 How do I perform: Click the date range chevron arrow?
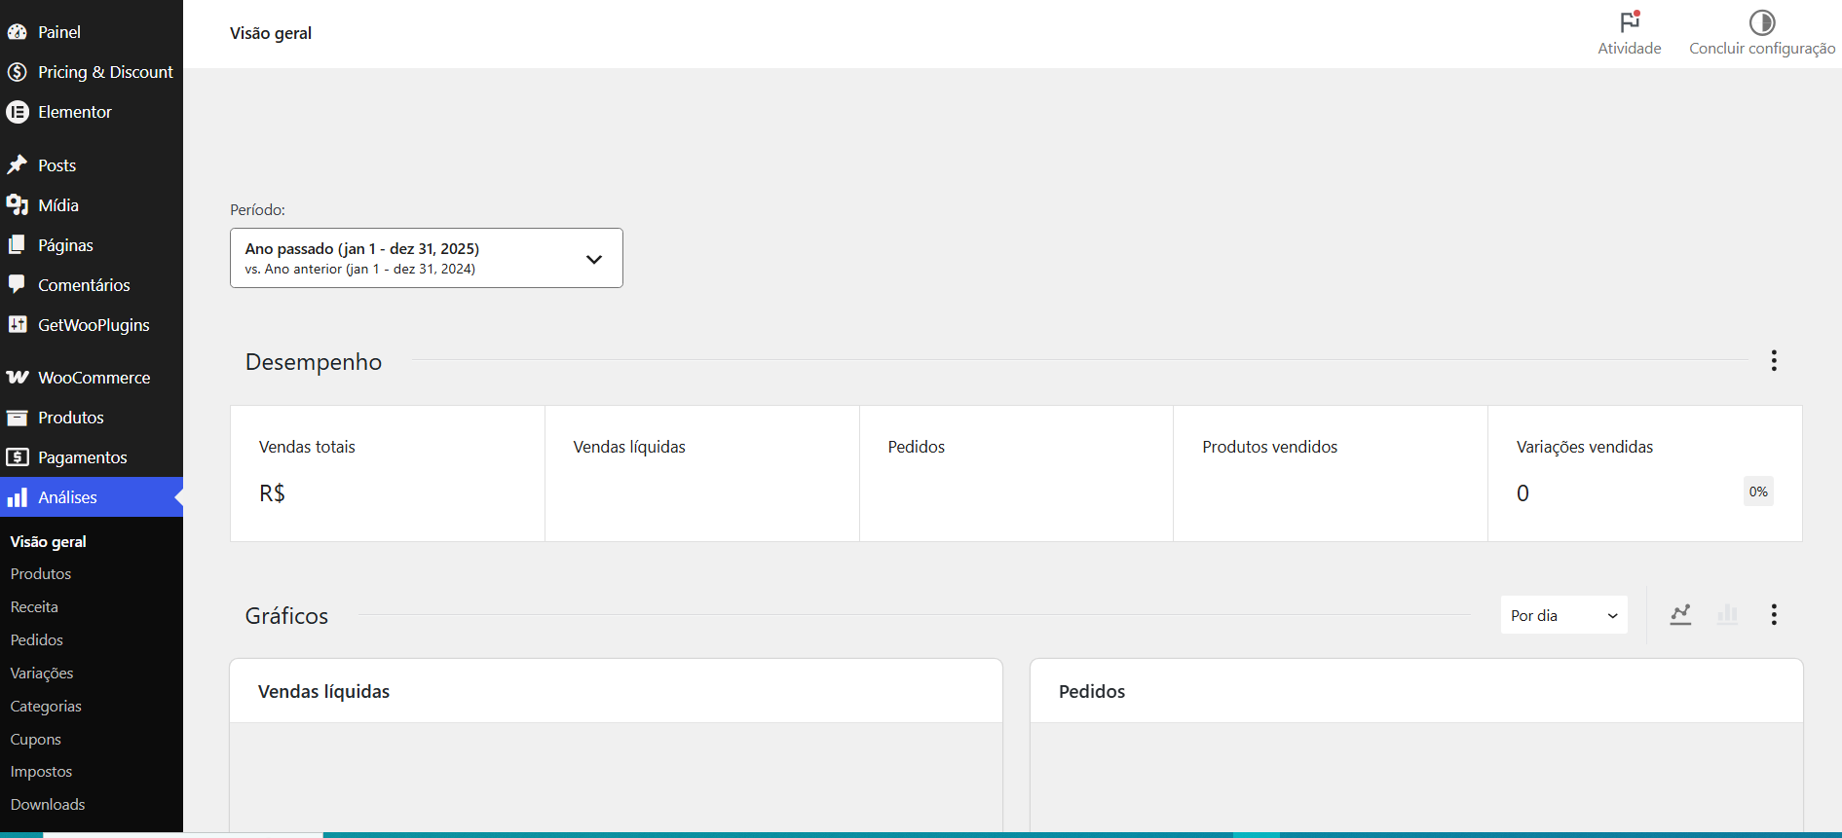click(594, 259)
